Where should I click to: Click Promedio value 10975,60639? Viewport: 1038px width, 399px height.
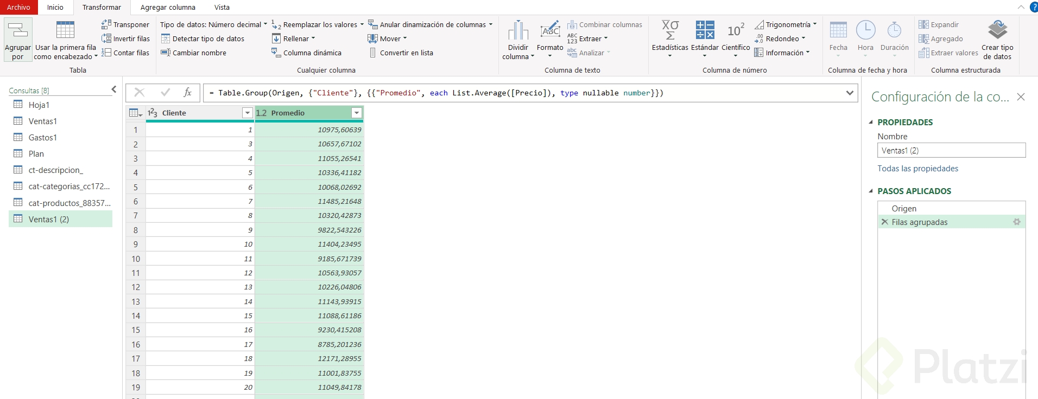309,130
